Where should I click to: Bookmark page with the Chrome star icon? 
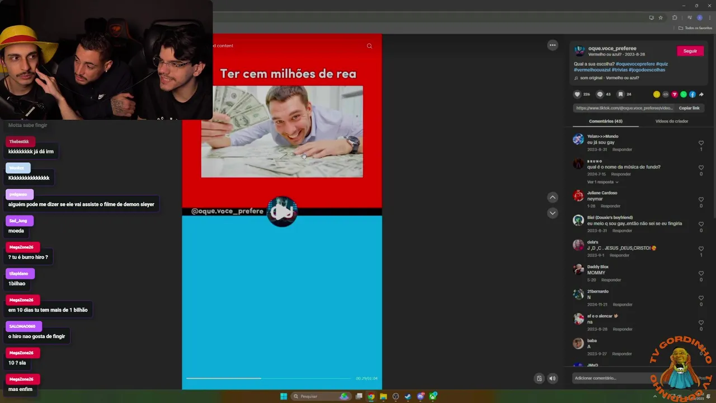pos(661,17)
